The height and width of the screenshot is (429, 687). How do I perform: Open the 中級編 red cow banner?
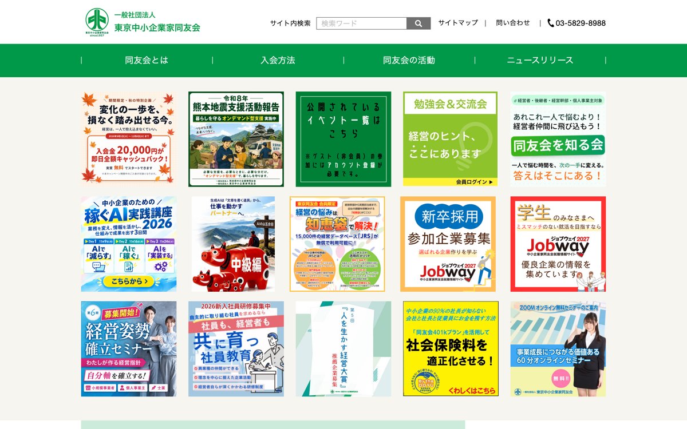coord(234,244)
